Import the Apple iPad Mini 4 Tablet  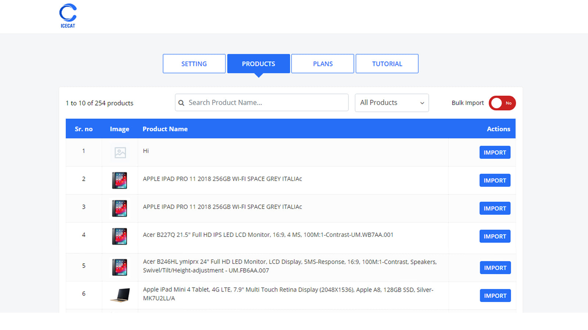495,296
